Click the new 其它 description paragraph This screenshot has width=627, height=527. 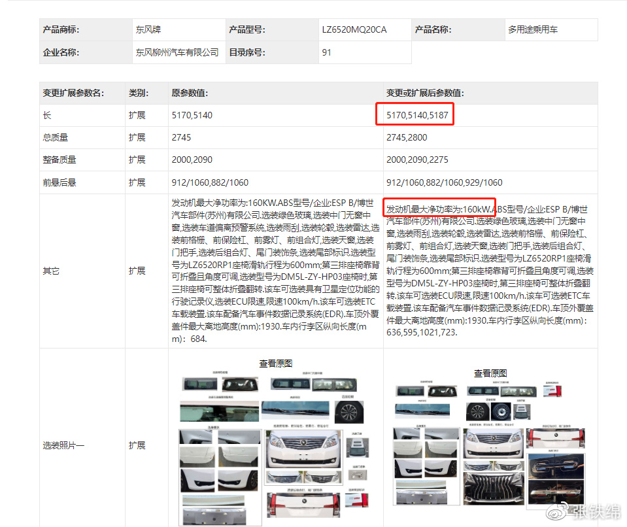click(x=490, y=271)
